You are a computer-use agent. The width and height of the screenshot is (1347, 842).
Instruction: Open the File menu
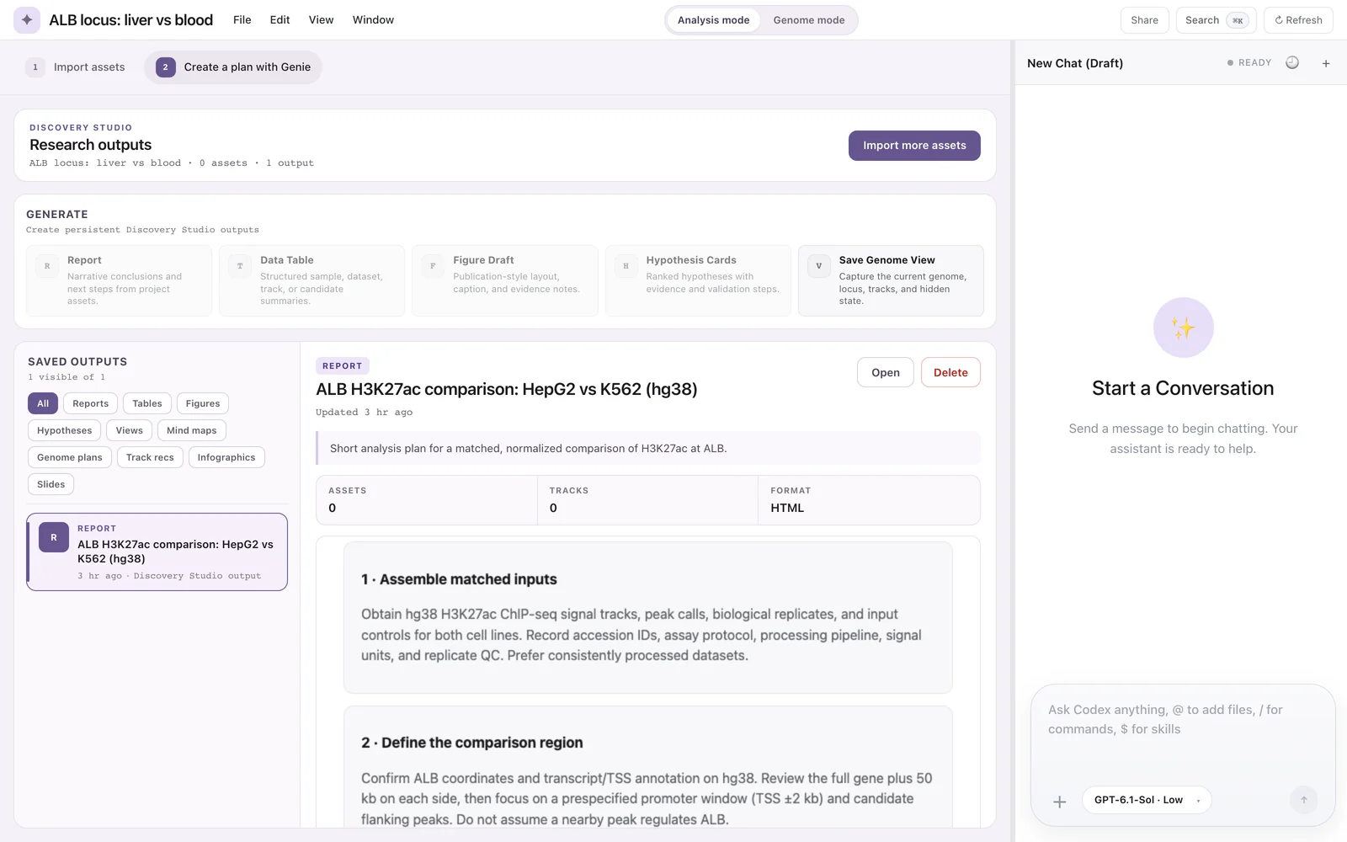pos(242,20)
